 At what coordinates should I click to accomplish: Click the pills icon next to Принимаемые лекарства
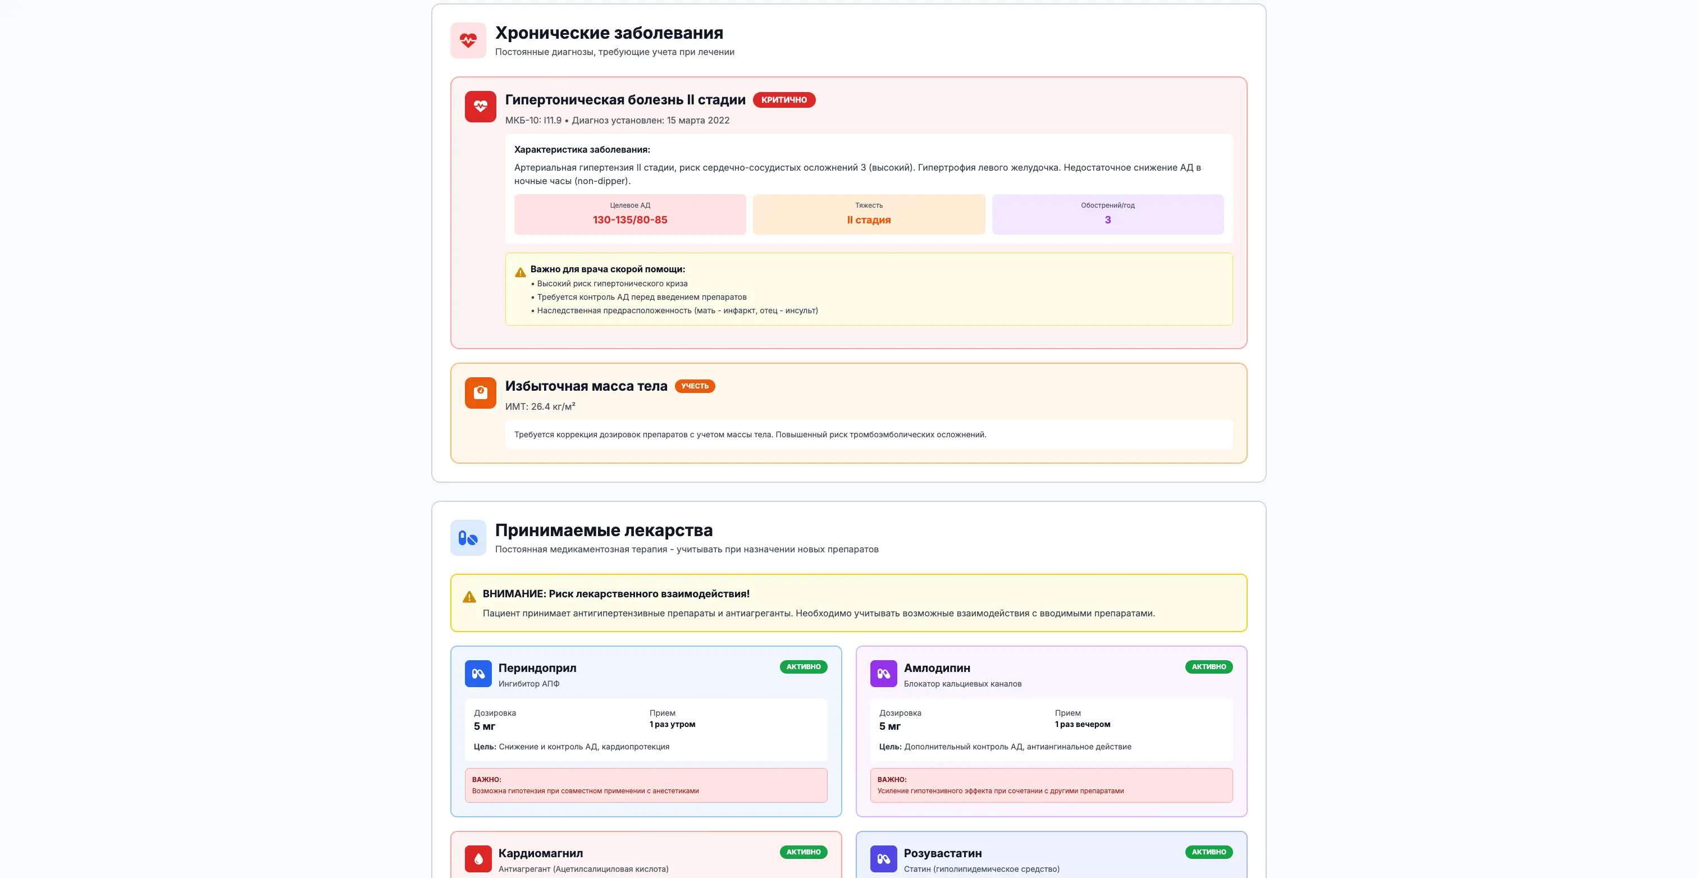pos(468,537)
